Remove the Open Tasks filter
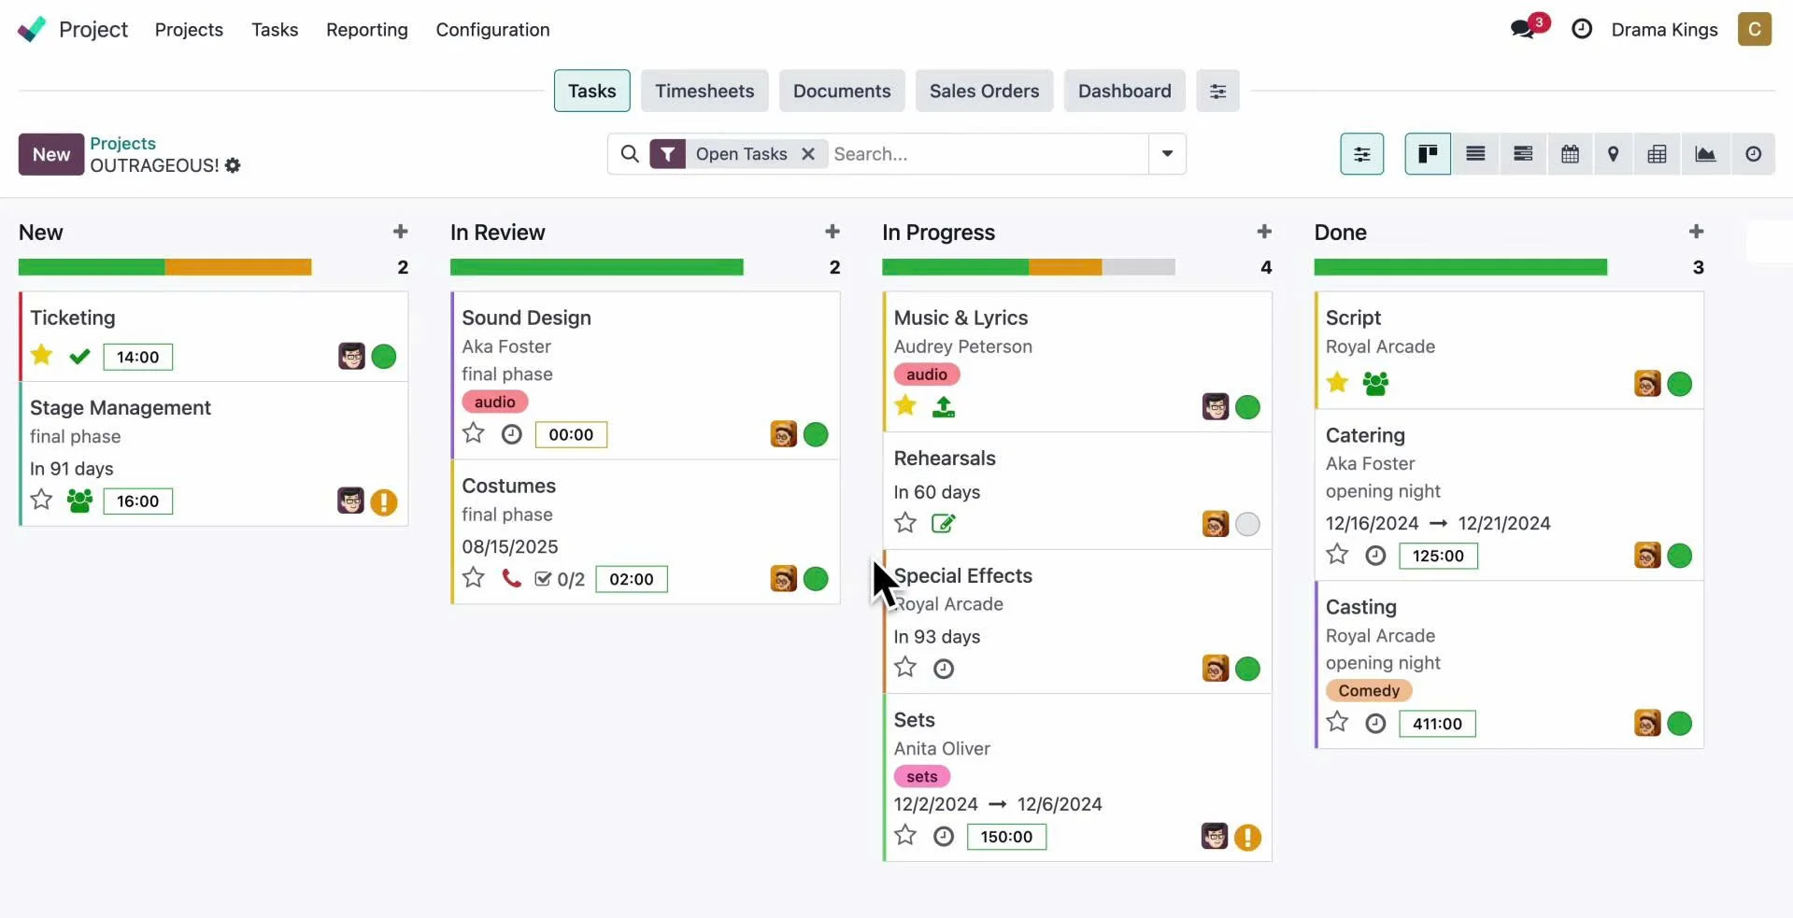Viewport: 1793px width, 918px height. tap(808, 154)
